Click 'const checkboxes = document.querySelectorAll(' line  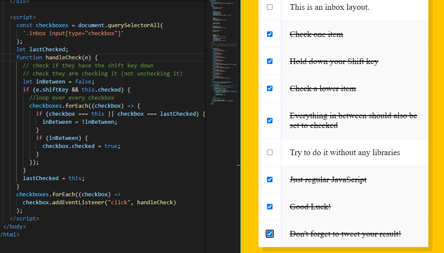click(90, 25)
